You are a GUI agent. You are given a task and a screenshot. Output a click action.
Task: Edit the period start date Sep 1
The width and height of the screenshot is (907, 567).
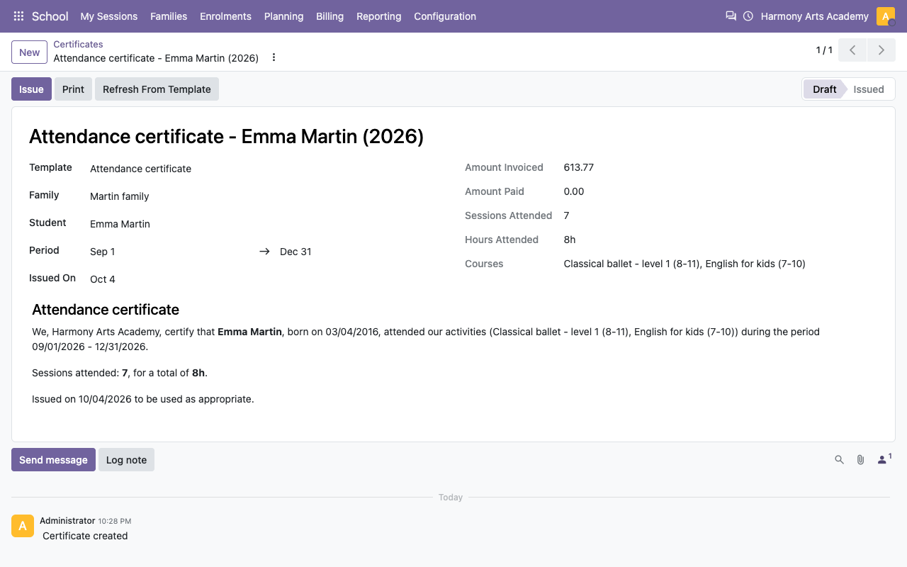tap(170, 252)
